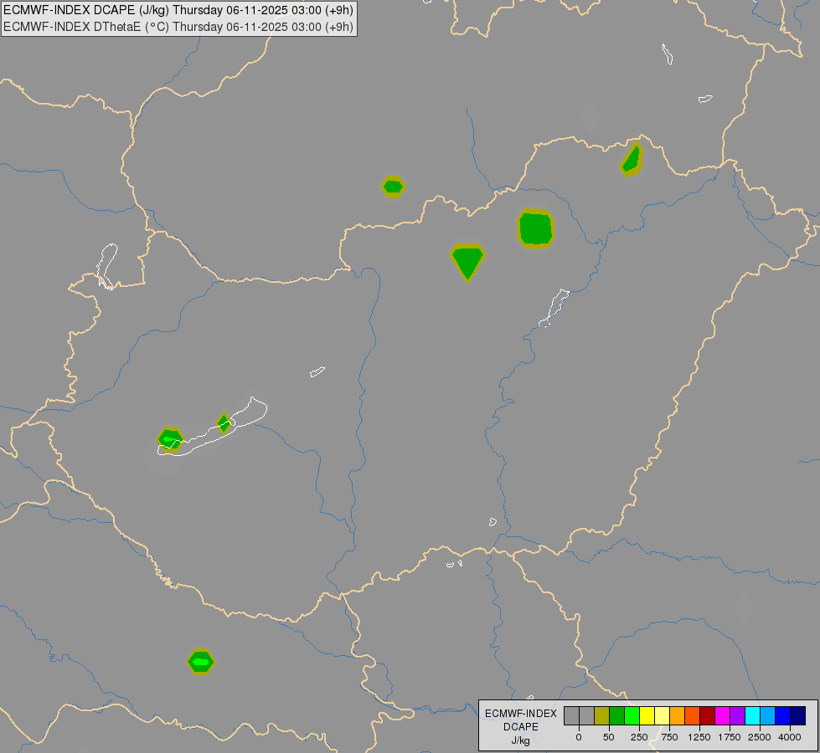Click the DCAPE label in legend

[x=521, y=727]
